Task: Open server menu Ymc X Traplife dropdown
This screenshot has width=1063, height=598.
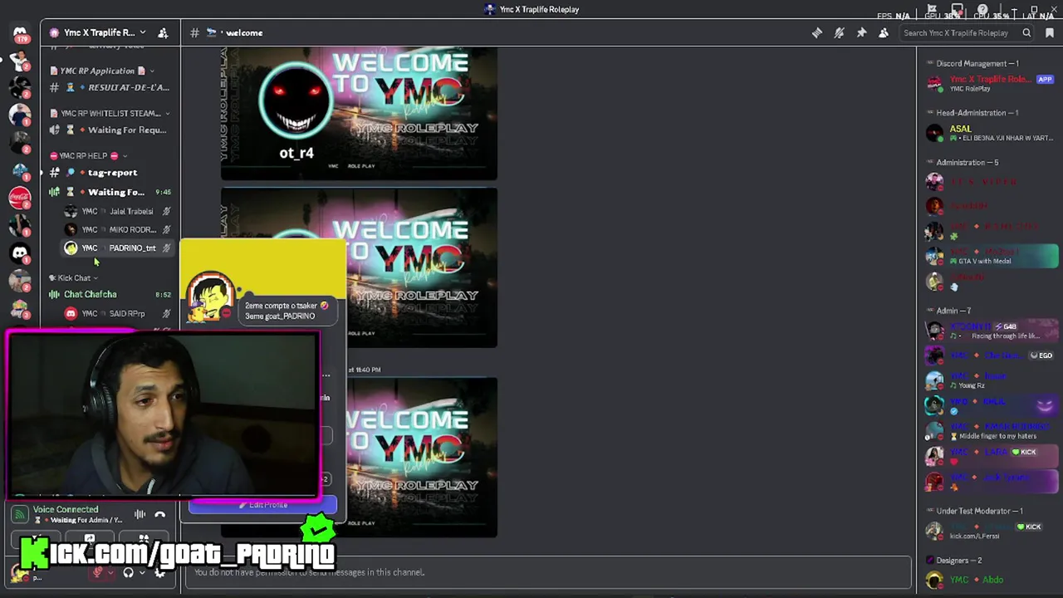Action: pos(98,32)
